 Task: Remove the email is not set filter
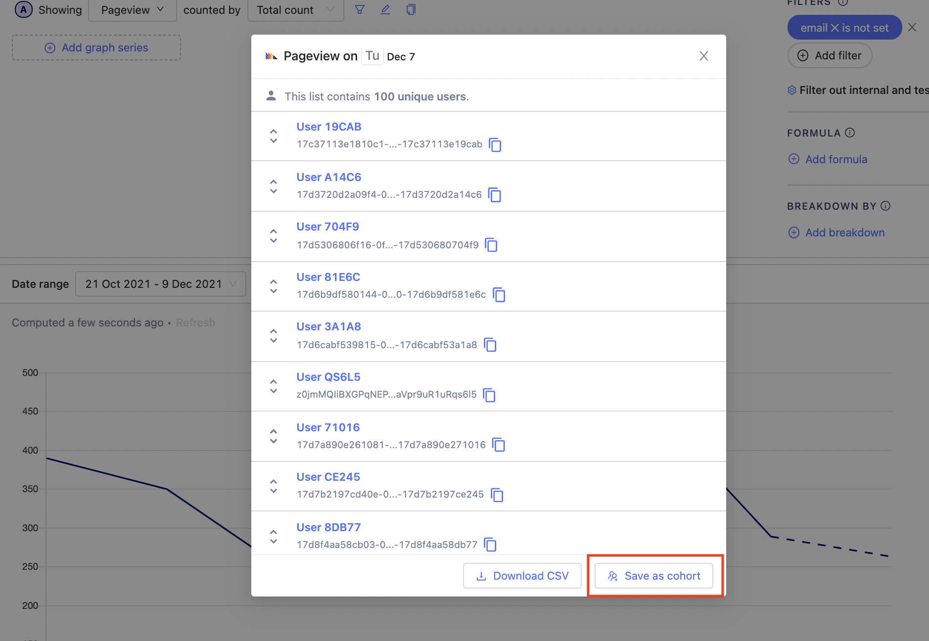click(x=912, y=27)
